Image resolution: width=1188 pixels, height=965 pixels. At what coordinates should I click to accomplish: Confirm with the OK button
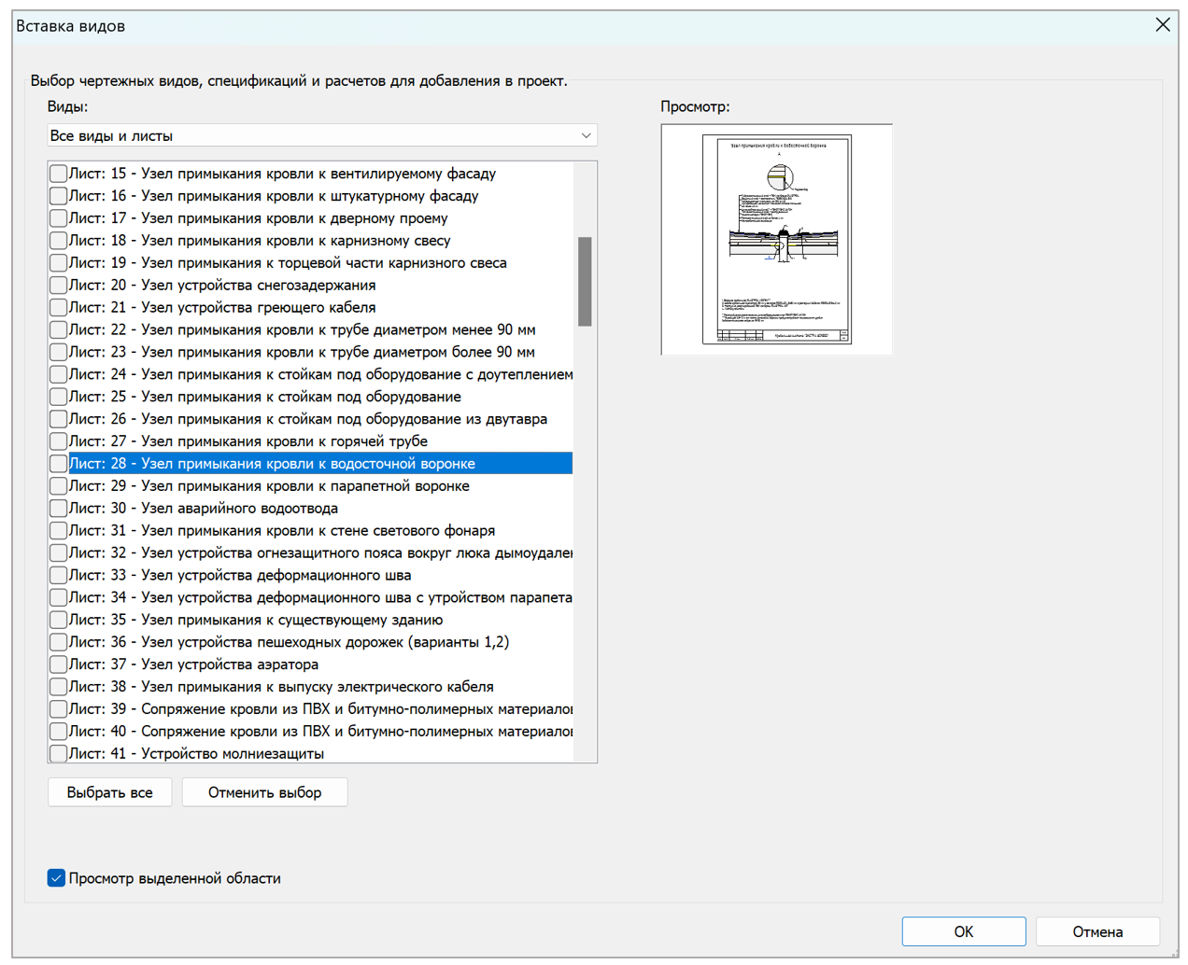click(x=963, y=931)
